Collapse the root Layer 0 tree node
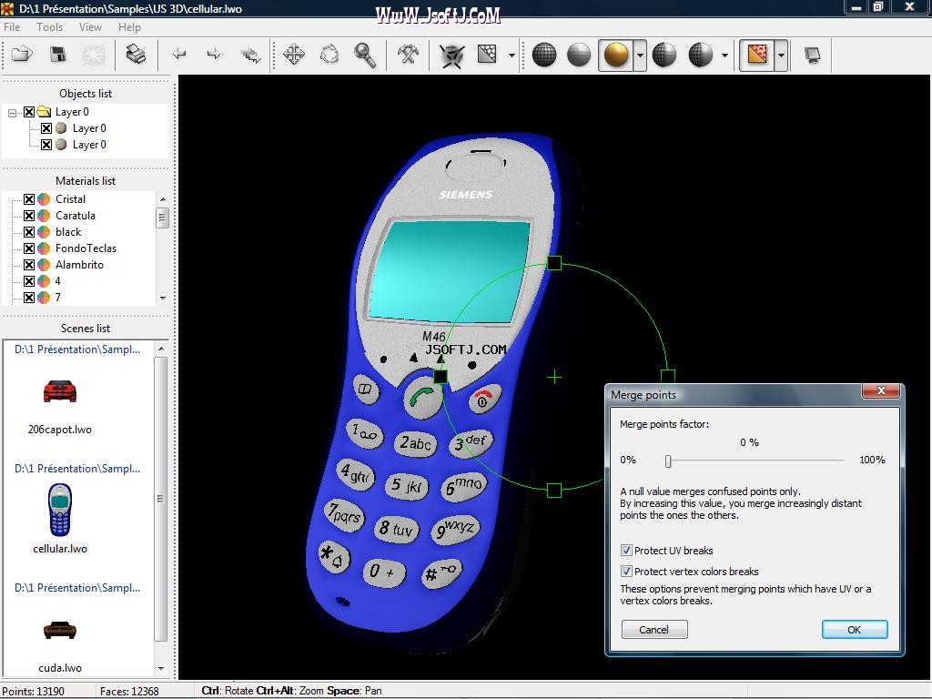Image resolution: width=932 pixels, height=699 pixels. [x=13, y=112]
